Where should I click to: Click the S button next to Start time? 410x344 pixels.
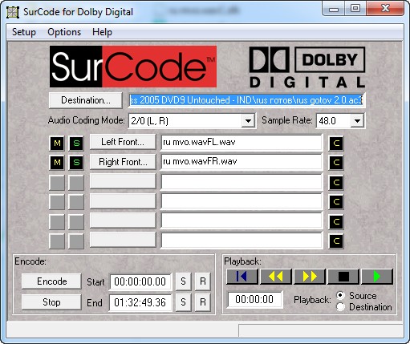click(x=183, y=281)
